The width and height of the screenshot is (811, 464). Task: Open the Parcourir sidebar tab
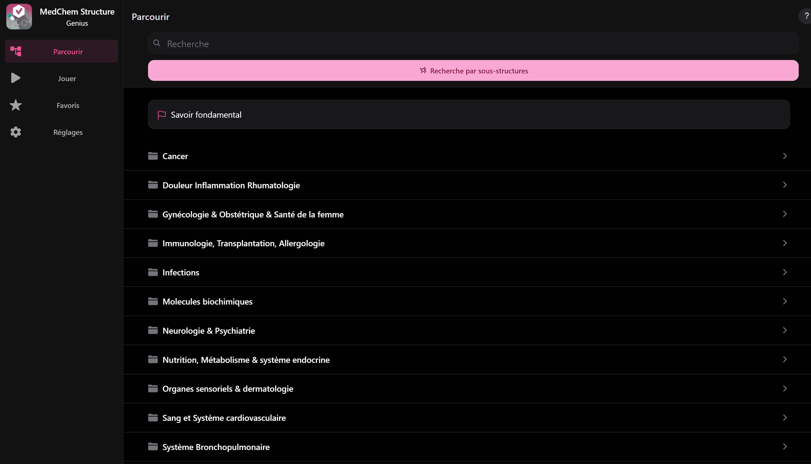click(x=61, y=51)
